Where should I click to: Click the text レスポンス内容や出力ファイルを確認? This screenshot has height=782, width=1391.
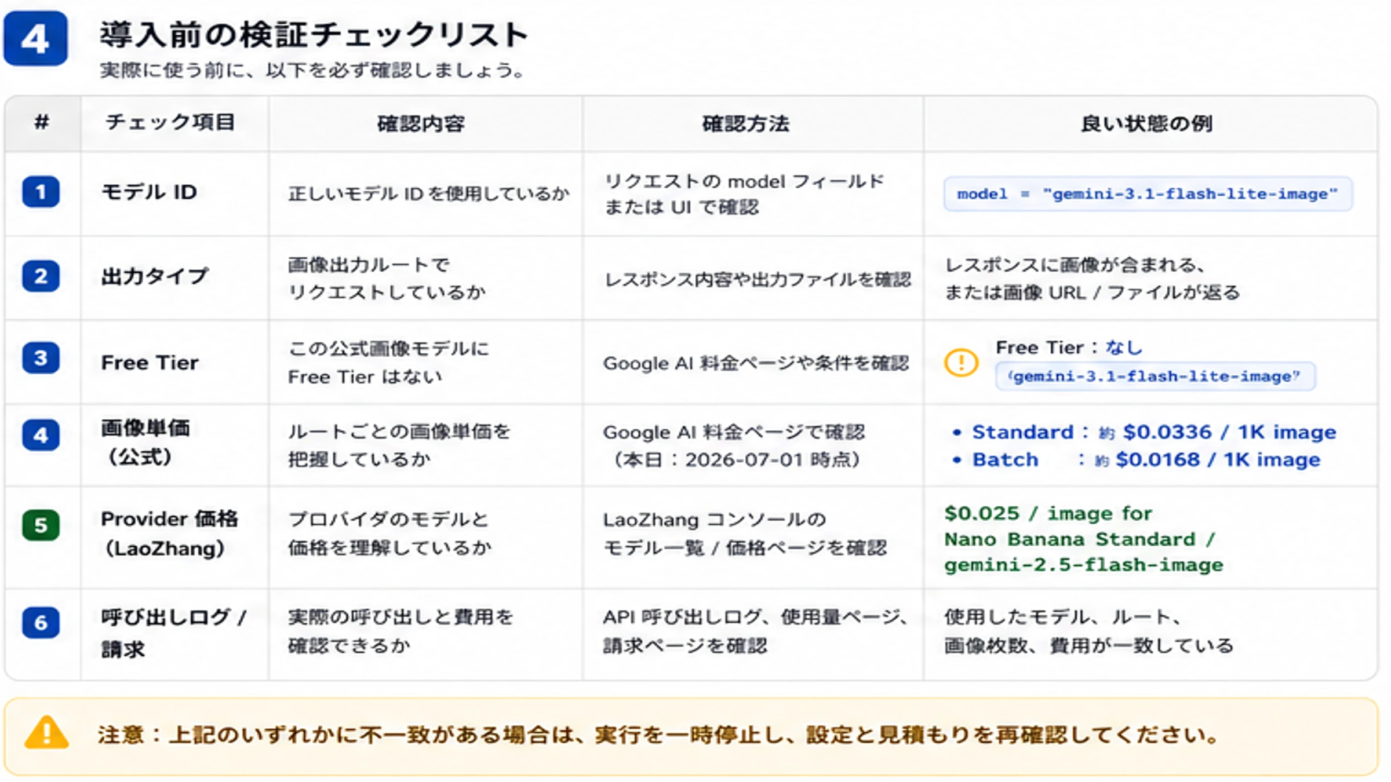click(x=758, y=280)
